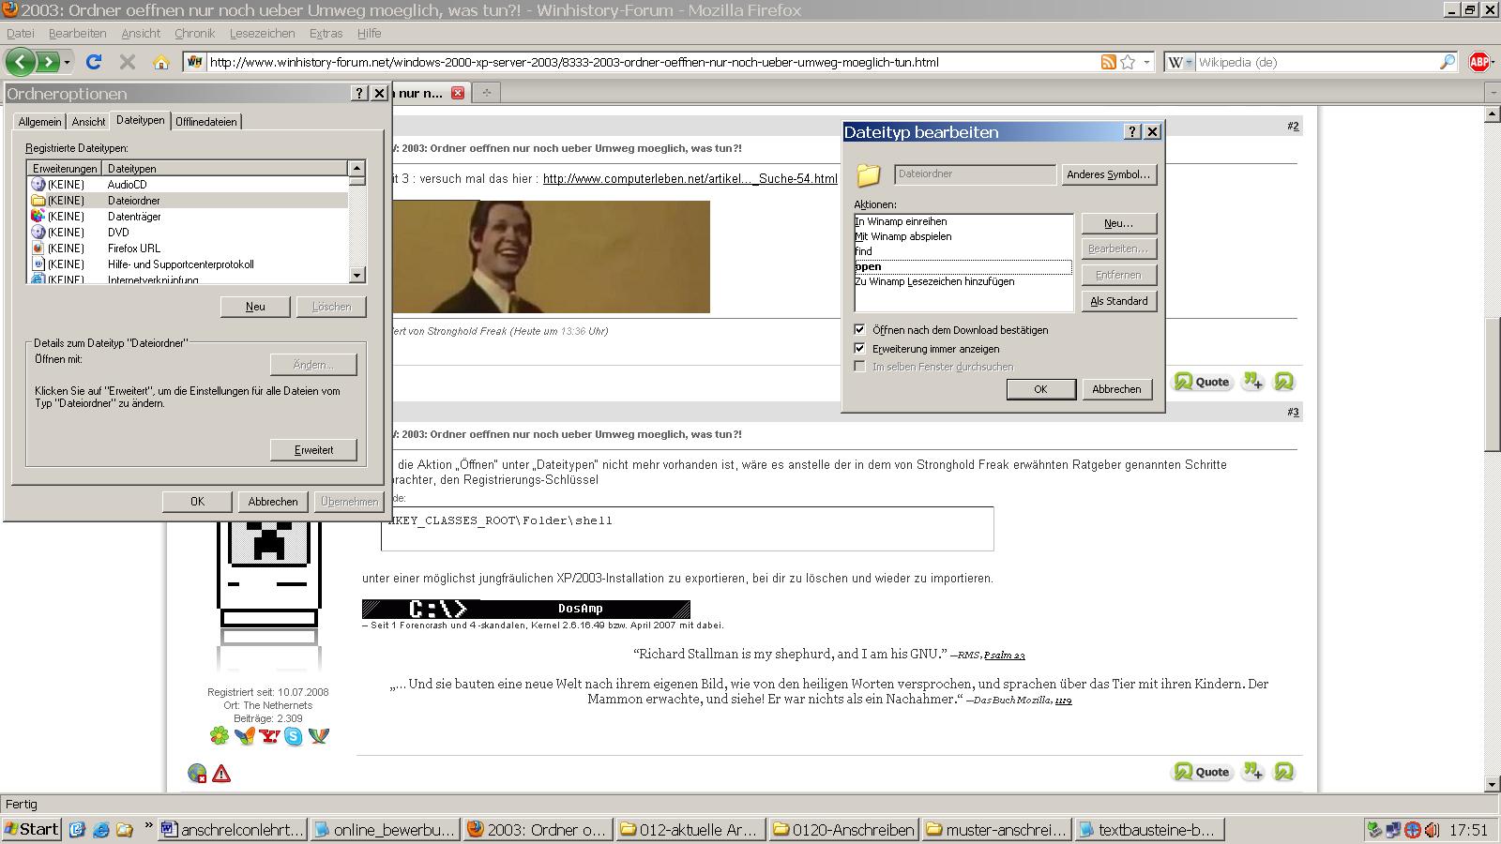Click the search magnifier icon
The image size is (1501, 844).
coord(1448,62)
